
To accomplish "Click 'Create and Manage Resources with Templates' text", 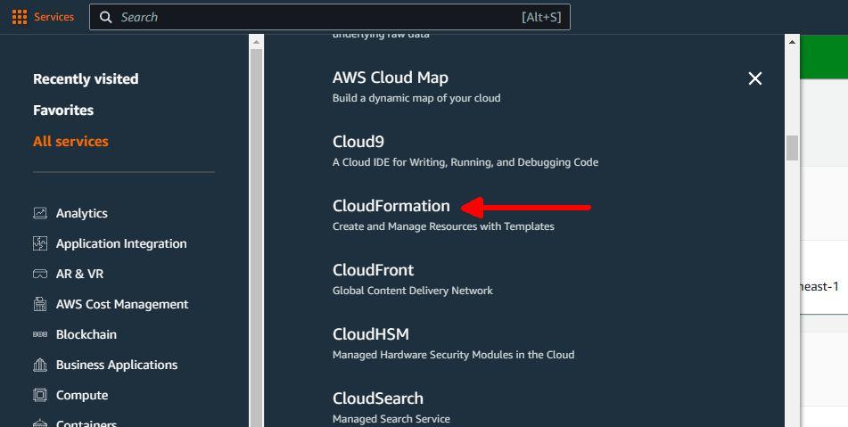I will coord(443,226).
